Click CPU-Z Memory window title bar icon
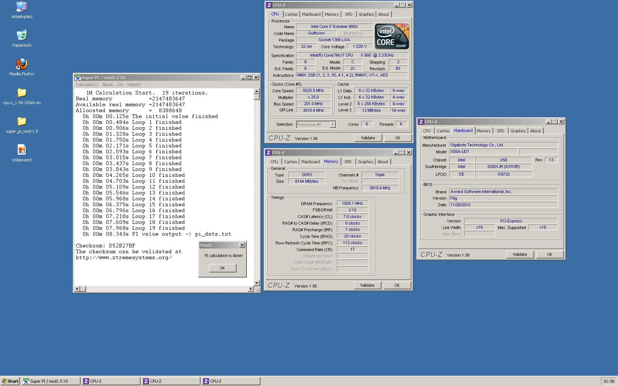This screenshot has width=618, height=386. (268, 152)
